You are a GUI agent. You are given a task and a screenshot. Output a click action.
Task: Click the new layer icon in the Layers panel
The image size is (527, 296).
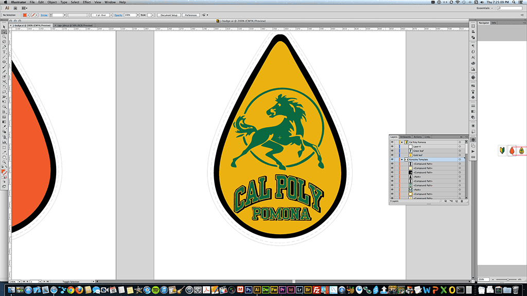point(456,201)
